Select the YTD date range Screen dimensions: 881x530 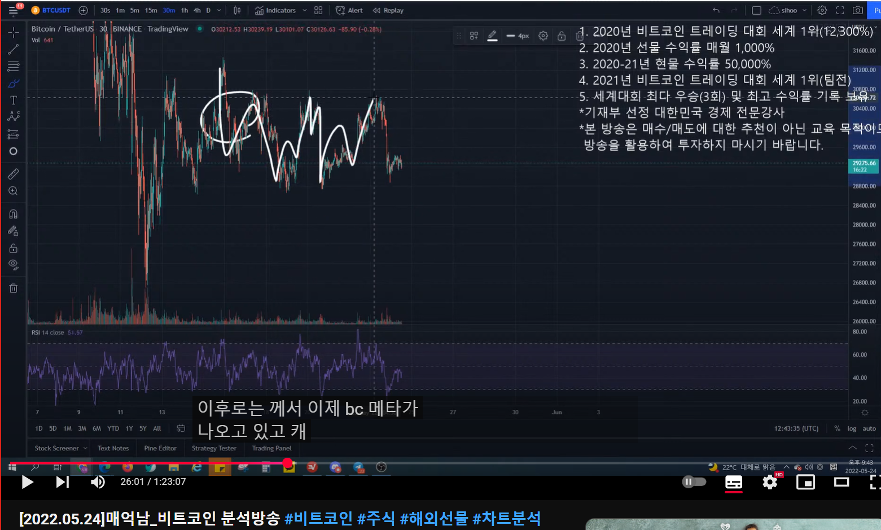113,428
